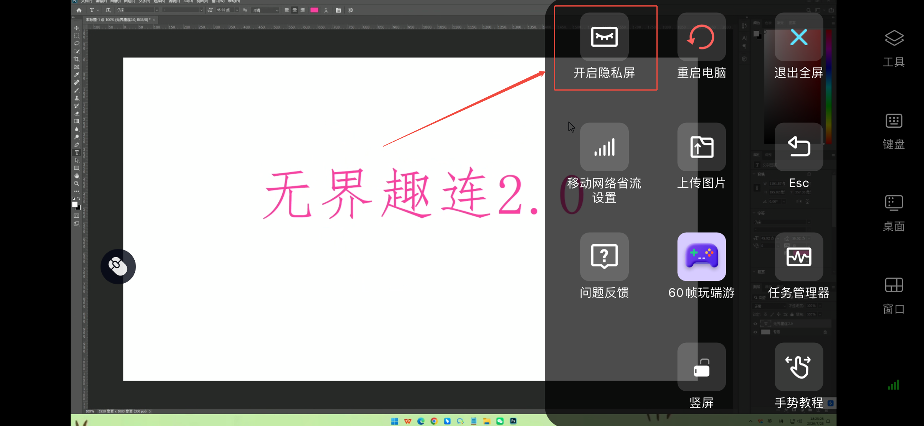Select the Path Selection tool
Viewport: 924px width, 426px height.
coord(77,160)
